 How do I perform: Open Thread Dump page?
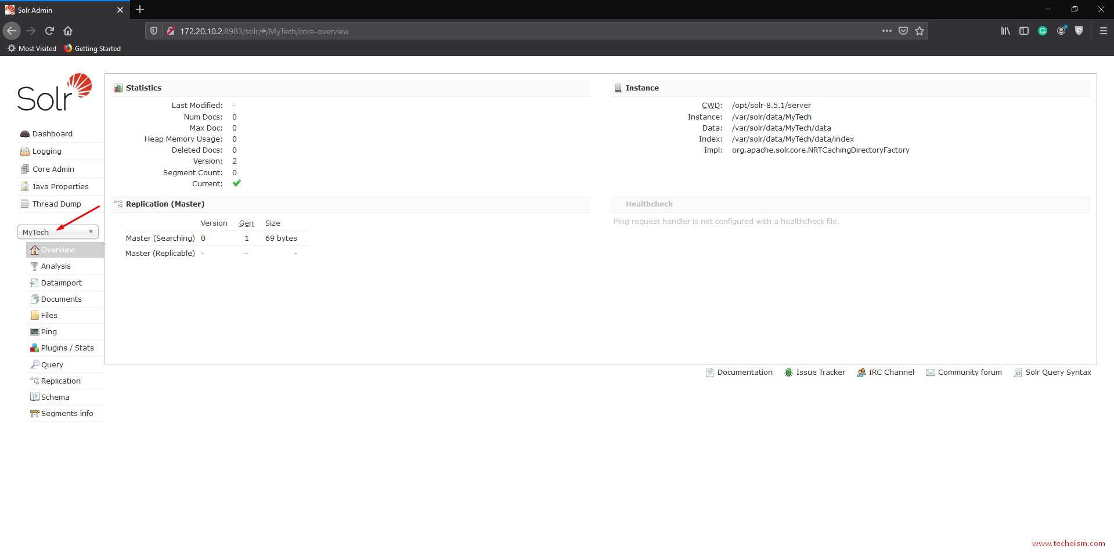click(56, 204)
